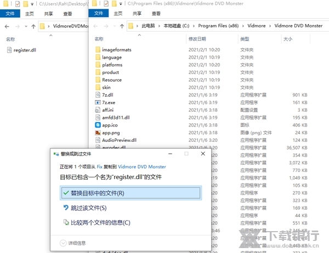This screenshot has width=329, height=253.
Task: Open 查看 tab in the left window
Action: tap(67, 14)
